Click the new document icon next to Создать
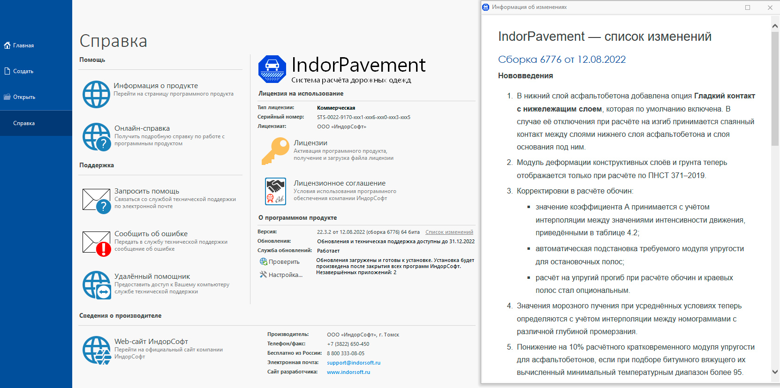This screenshot has height=388, width=780. (x=7, y=71)
